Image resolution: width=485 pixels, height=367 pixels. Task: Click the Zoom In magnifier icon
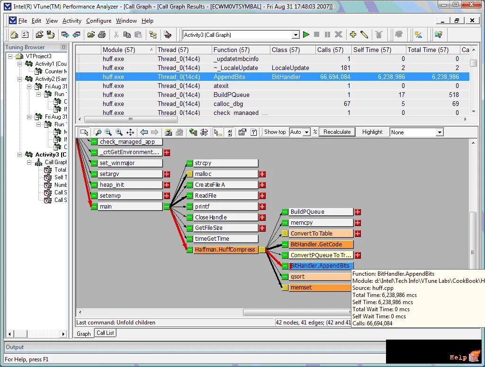[119, 132]
